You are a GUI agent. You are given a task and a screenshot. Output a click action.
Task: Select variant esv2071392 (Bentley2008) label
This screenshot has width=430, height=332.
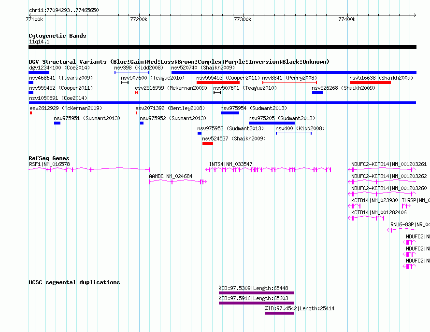tap(170, 108)
